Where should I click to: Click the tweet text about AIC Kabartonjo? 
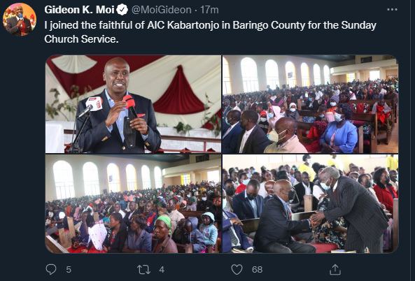coord(210,32)
